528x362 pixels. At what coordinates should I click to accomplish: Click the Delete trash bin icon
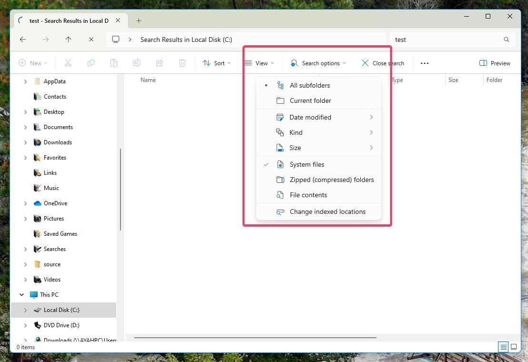click(182, 63)
